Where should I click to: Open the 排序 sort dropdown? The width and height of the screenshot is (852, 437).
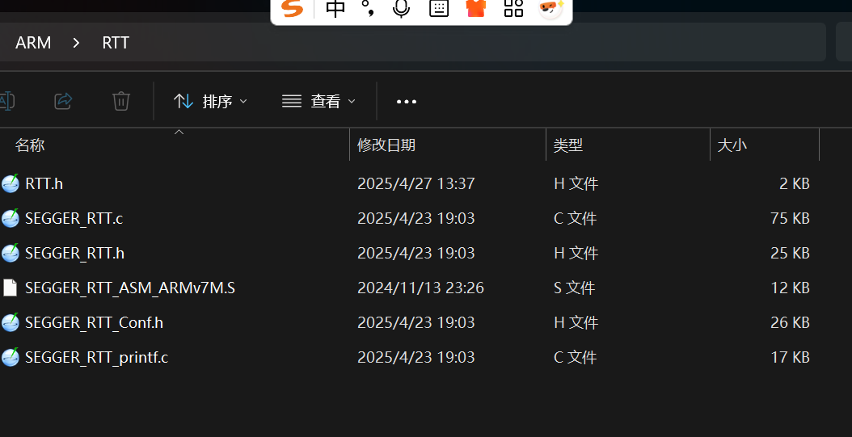(210, 101)
